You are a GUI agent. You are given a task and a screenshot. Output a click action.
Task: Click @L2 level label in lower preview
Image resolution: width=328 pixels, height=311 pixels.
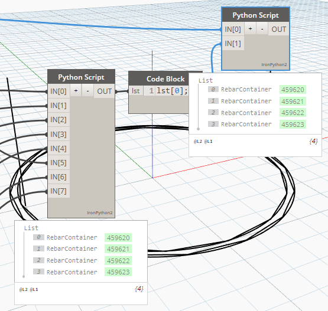(24, 290)
